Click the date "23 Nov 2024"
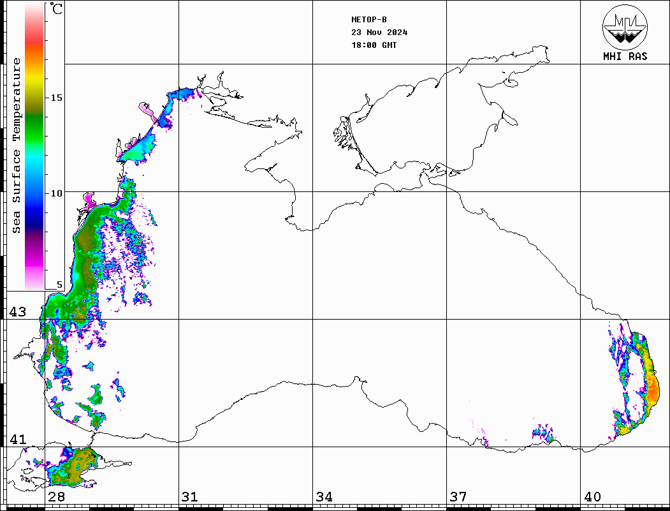 coord(379,33)
